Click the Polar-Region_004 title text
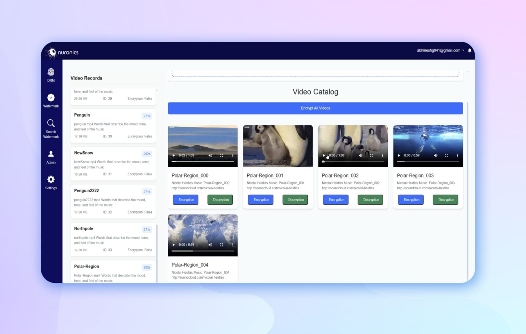The height and width of the screenshot is (334, 526). point(190,265)
